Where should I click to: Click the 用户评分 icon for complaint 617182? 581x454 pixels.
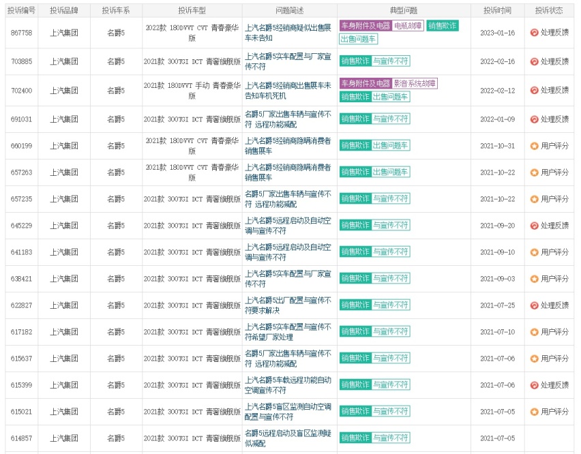point(534,332)
